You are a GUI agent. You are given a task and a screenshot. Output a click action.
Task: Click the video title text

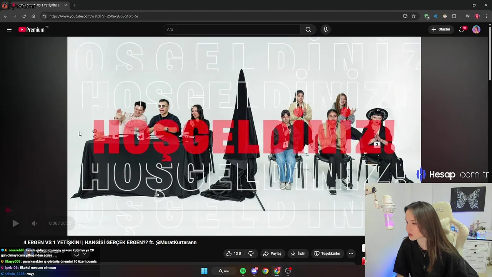[x=110, y=242]
